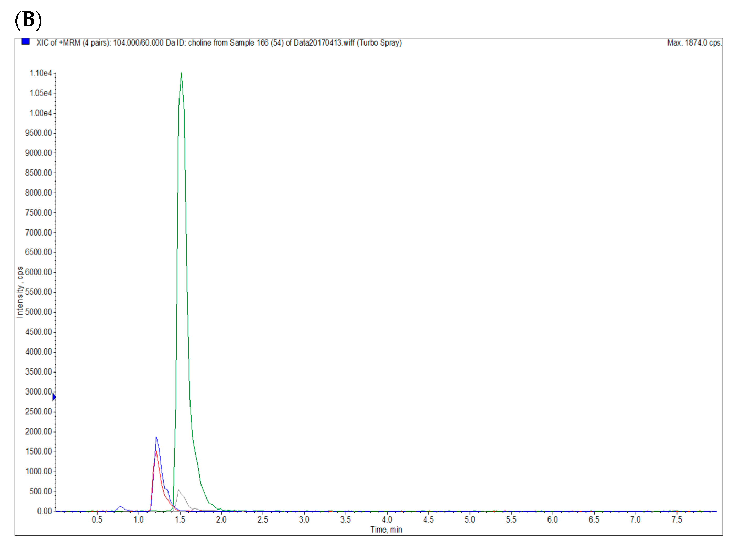This screenshot has width=733, height=547.
Task: Click the 1.5 tick on time axis
Action: click(180, 519)
